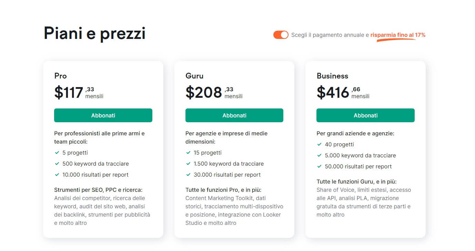Click the checkmark beside "30.000 risultati per report"
475x251 pixels.
pos(188,175)
